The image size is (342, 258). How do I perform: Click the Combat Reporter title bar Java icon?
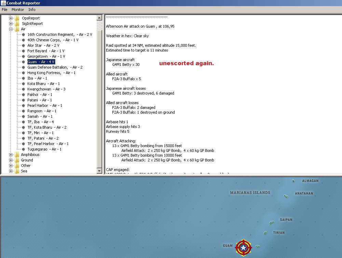pos(3,3)
